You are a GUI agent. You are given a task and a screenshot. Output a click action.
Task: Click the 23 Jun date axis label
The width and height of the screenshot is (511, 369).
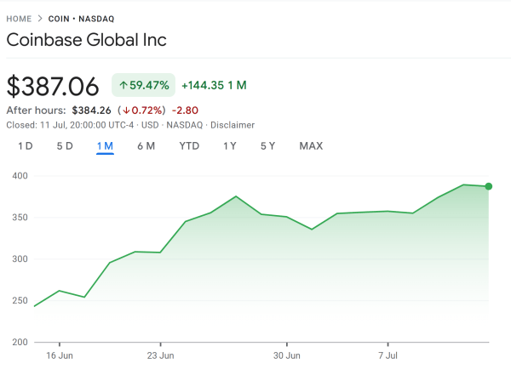point(161,355)
